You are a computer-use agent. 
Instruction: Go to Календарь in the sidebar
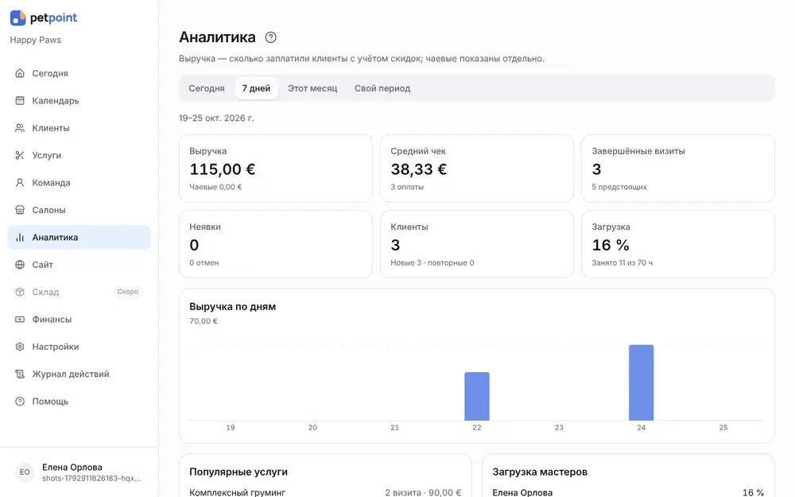pyautogui.click(x=79, y=100)
